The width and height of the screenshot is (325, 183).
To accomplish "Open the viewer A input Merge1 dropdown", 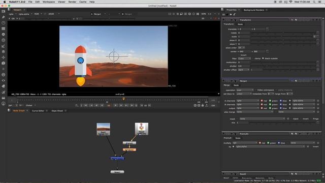I will click(98, 14).
